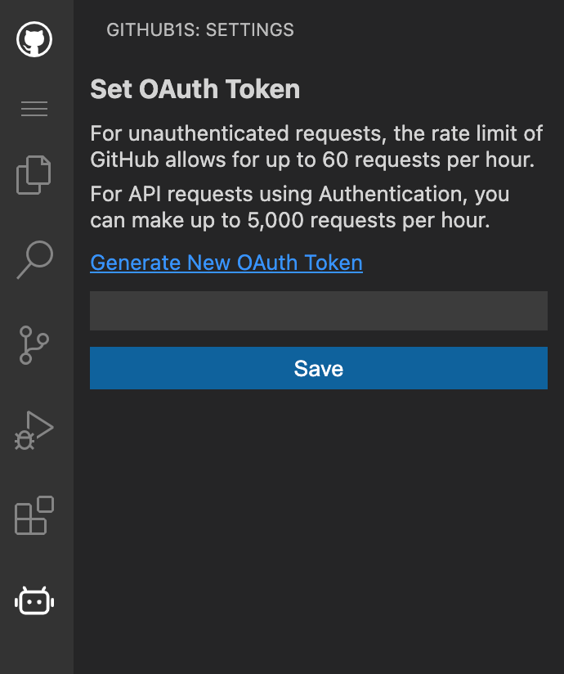Viewport: 564px width, 674px height.
Task: Click the unauthenticated requests rate limit paragraph
Action: [316, 146]
